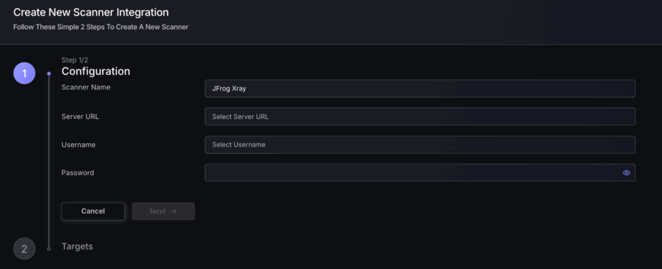Click the subtitle about 2 simple steps
Image resolution: width=662 pixels, height=269 pixels.
(101, 27)
